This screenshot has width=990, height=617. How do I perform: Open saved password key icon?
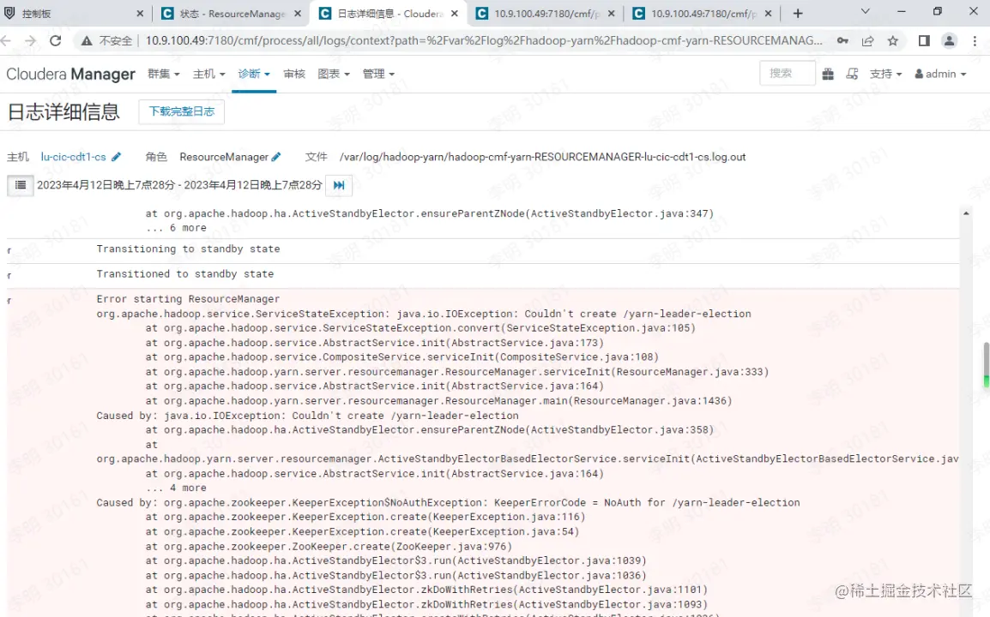843,41
